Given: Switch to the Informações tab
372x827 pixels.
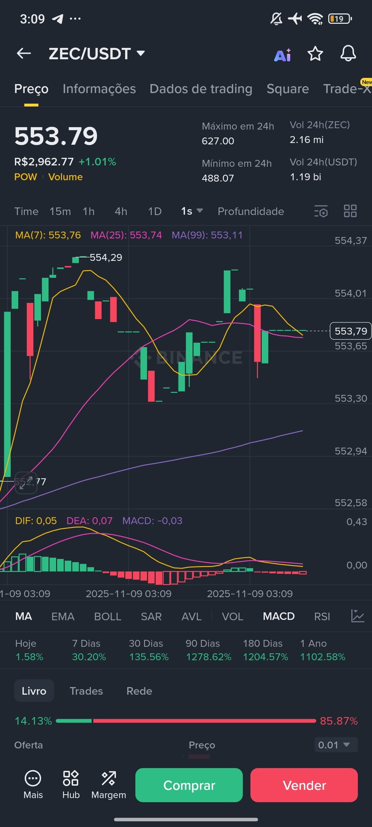Looking at the screenshot, I should click(99, 89).
